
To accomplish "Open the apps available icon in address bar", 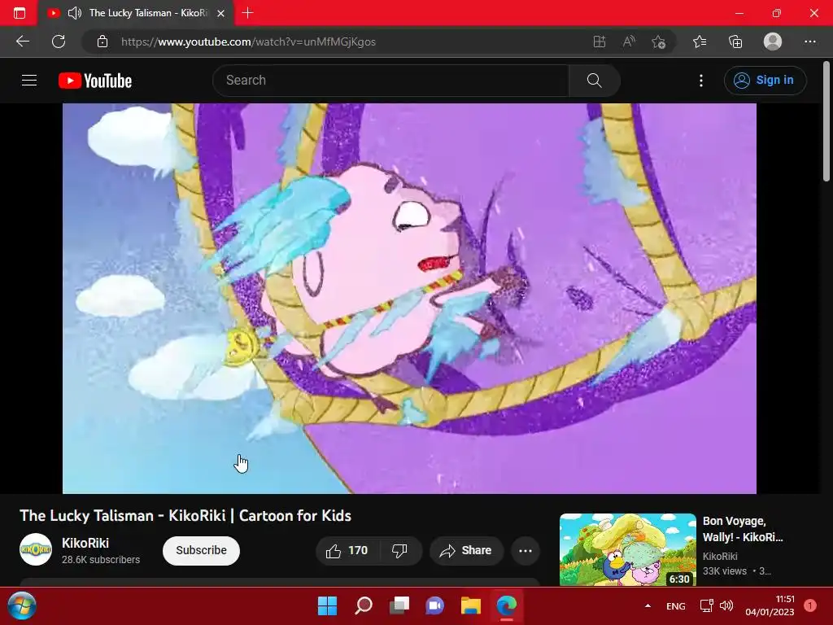I will [600, 42].
